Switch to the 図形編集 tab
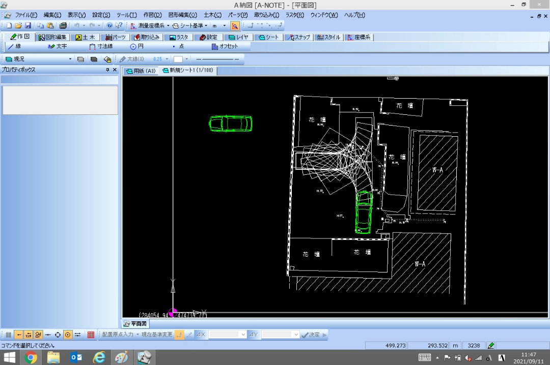Viewport: 550px width, 365px height. click(52, 38)
